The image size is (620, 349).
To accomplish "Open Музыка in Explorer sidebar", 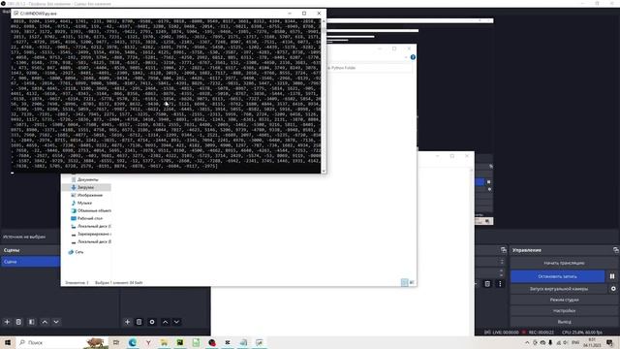I will (x=81, y=203).
